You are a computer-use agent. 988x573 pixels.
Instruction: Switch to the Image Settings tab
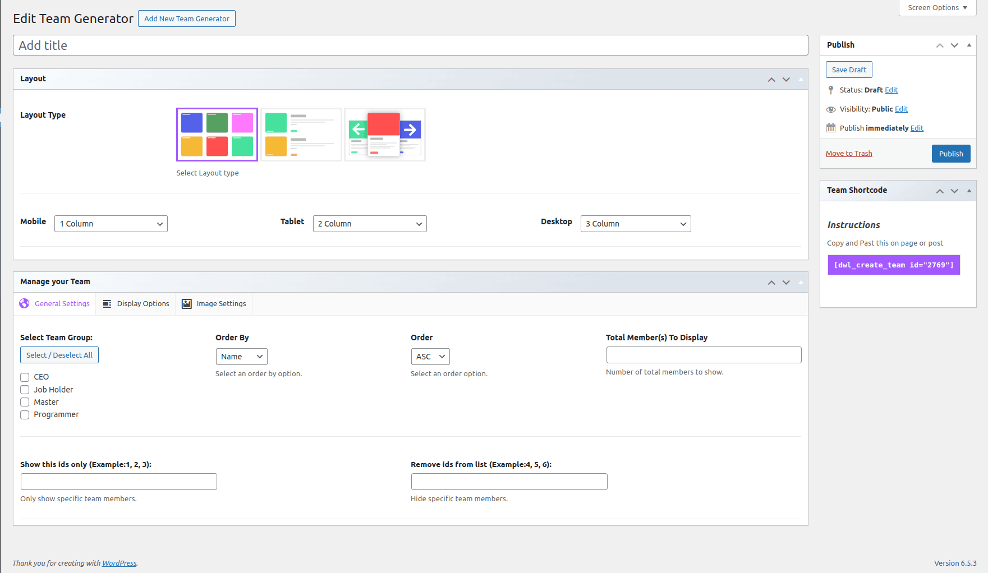pos(220,303)
